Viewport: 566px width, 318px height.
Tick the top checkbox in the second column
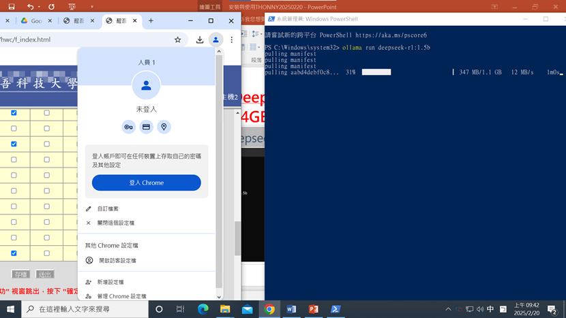pyautogui.click(x=46, y=113)
